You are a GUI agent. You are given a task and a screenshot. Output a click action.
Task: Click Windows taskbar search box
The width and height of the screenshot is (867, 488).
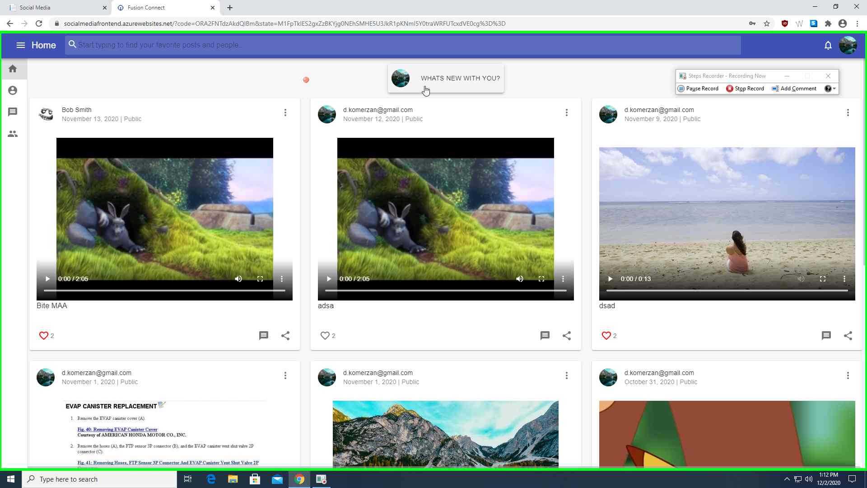[99, 479]
